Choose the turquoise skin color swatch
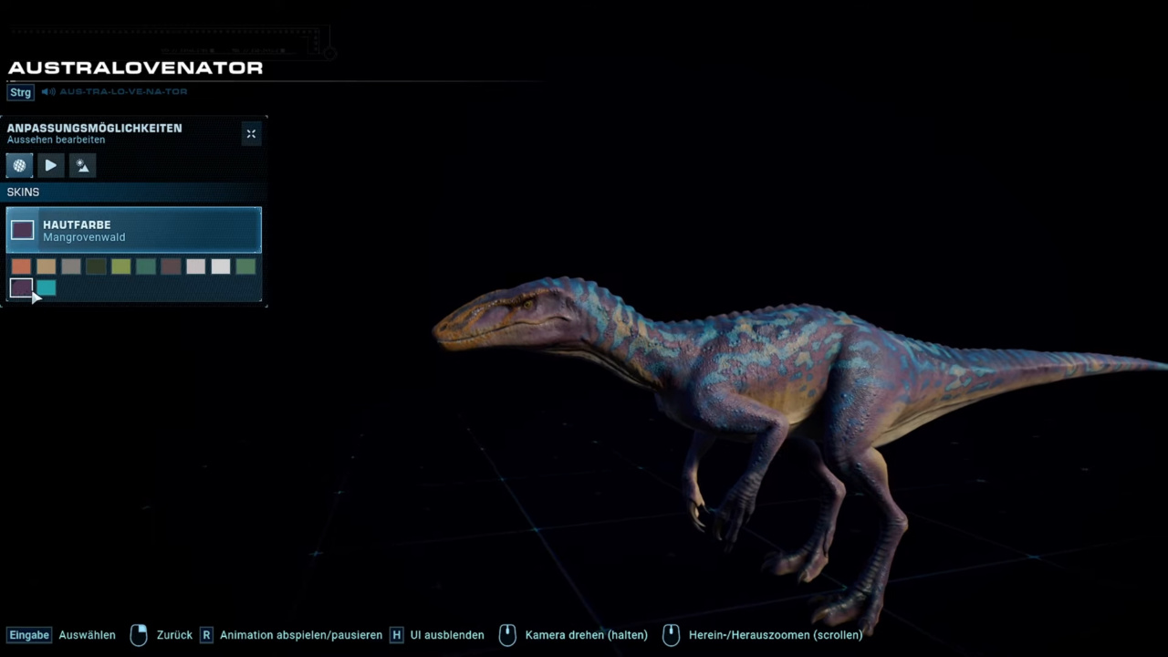 (x=47, y=288)
